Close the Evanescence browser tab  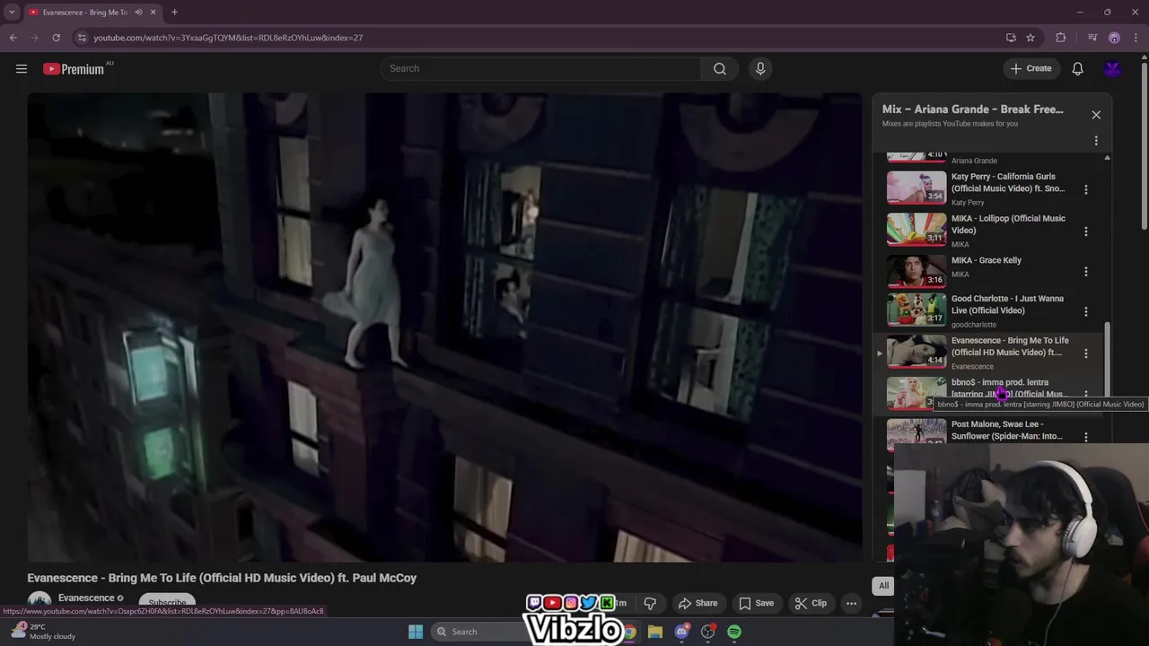153,13
